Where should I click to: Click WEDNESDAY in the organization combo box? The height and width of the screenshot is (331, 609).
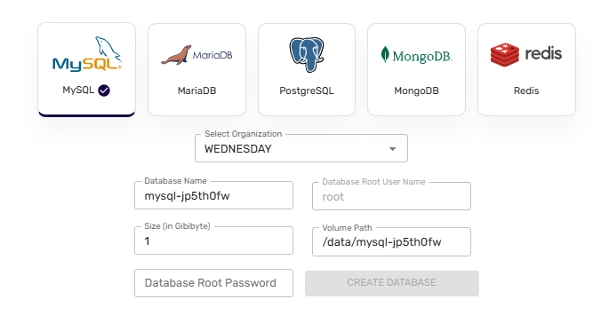tap(237, 149)
